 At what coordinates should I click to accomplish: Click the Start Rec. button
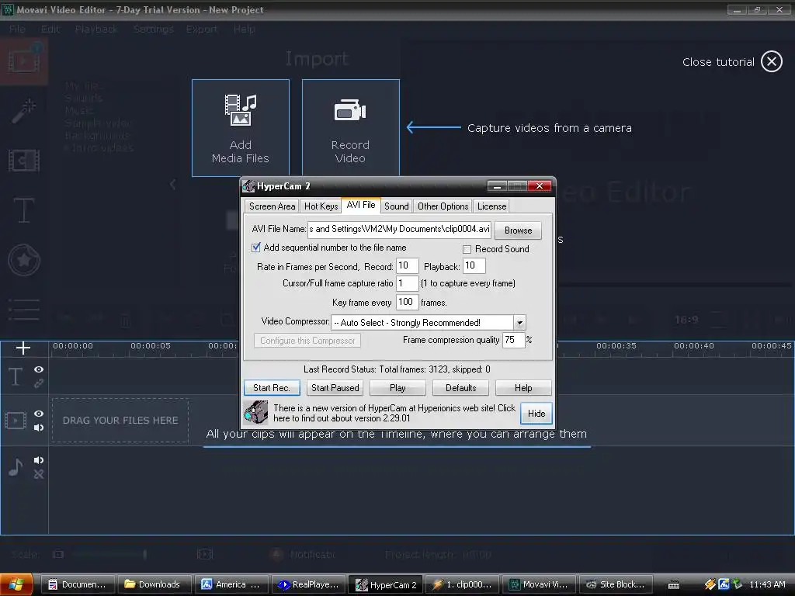[x=272, y=388]
